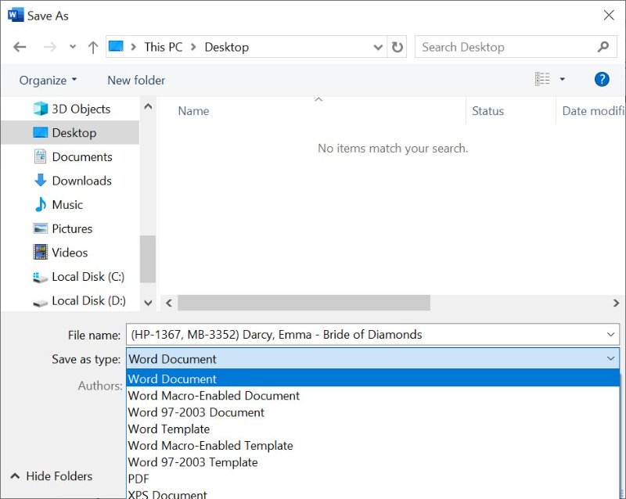Click the search magnifier icon
Viewport: 626px width, 499px height.
[603, 47]
